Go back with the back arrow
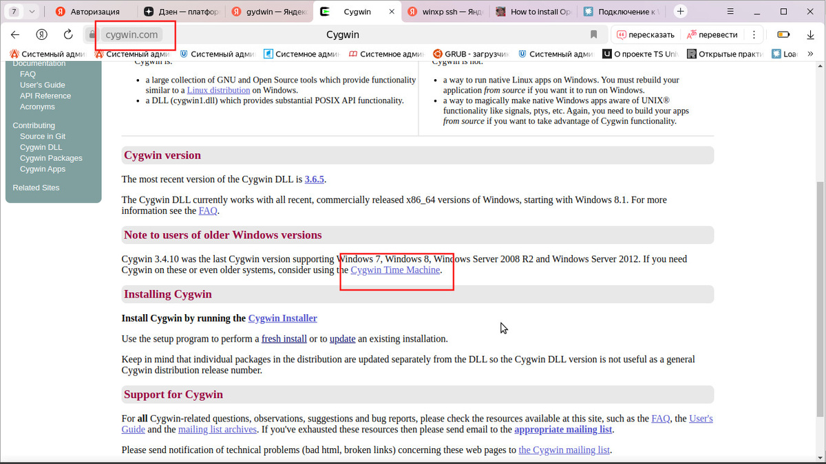 (x=15, y=34)
